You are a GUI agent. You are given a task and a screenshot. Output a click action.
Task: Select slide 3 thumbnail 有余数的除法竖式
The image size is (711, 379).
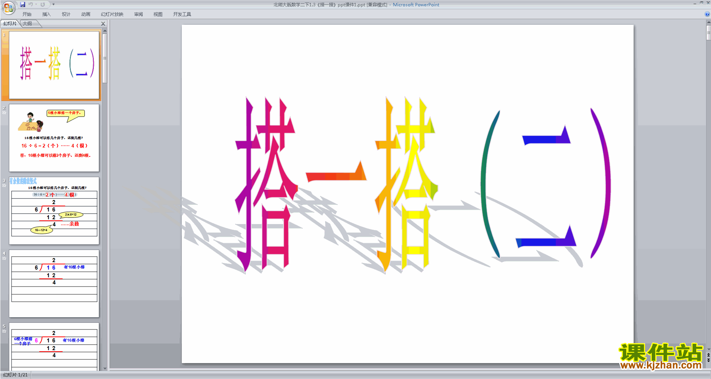coord(54,210)
